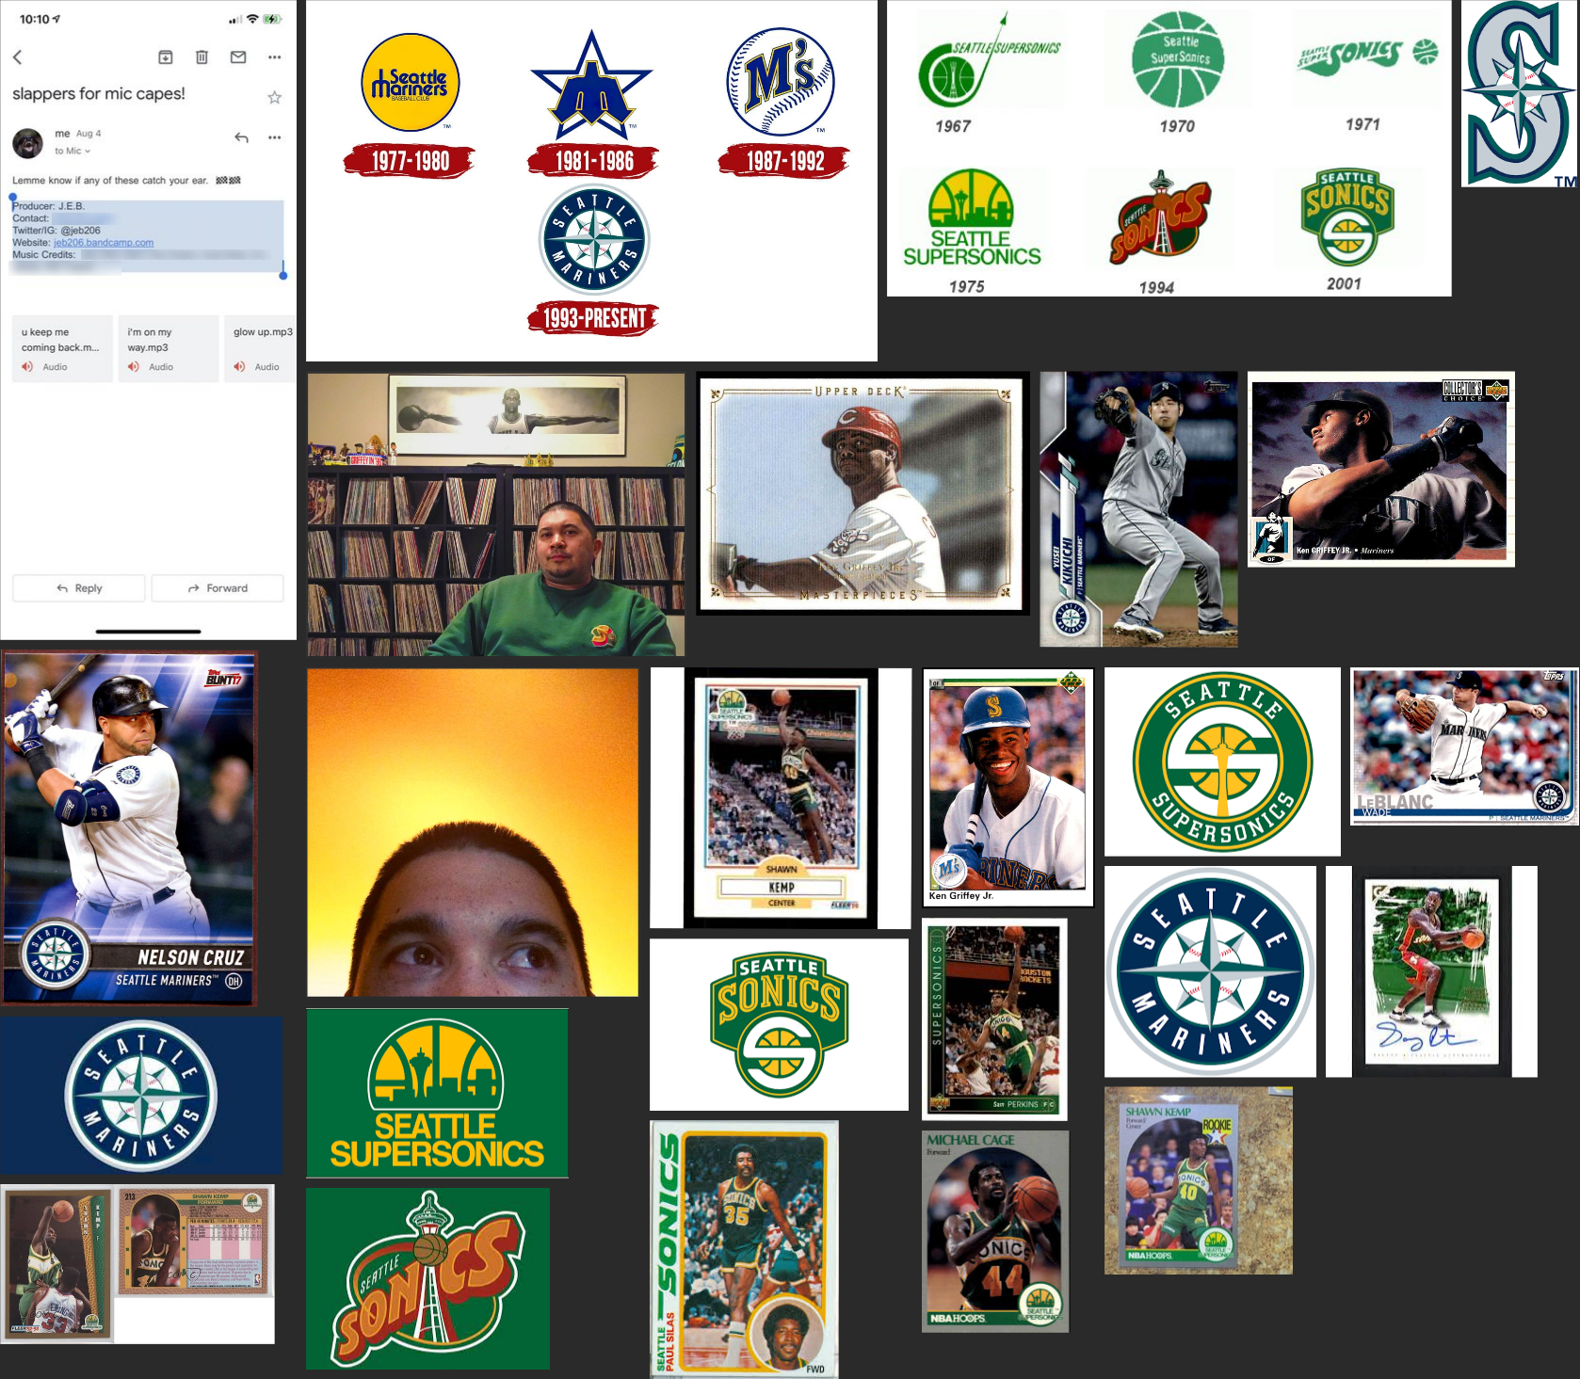Select the Michael Cage NBA Hoops card
The image size is (1580, 1379).
pos(994,1231)
